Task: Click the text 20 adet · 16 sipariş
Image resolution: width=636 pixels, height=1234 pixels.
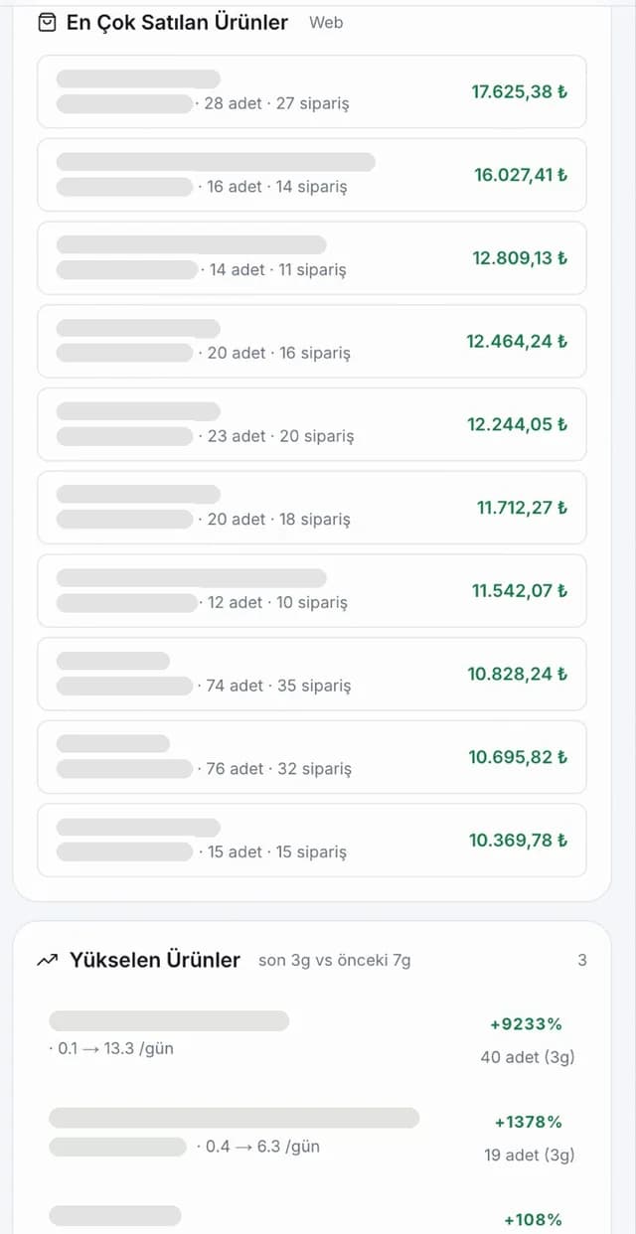Action: (278, 353)
